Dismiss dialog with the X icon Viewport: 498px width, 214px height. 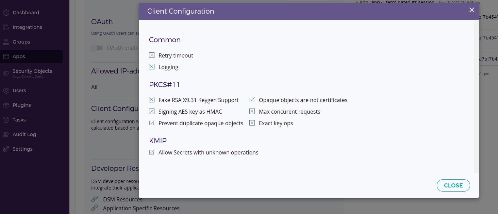click(x=471, y=10)
